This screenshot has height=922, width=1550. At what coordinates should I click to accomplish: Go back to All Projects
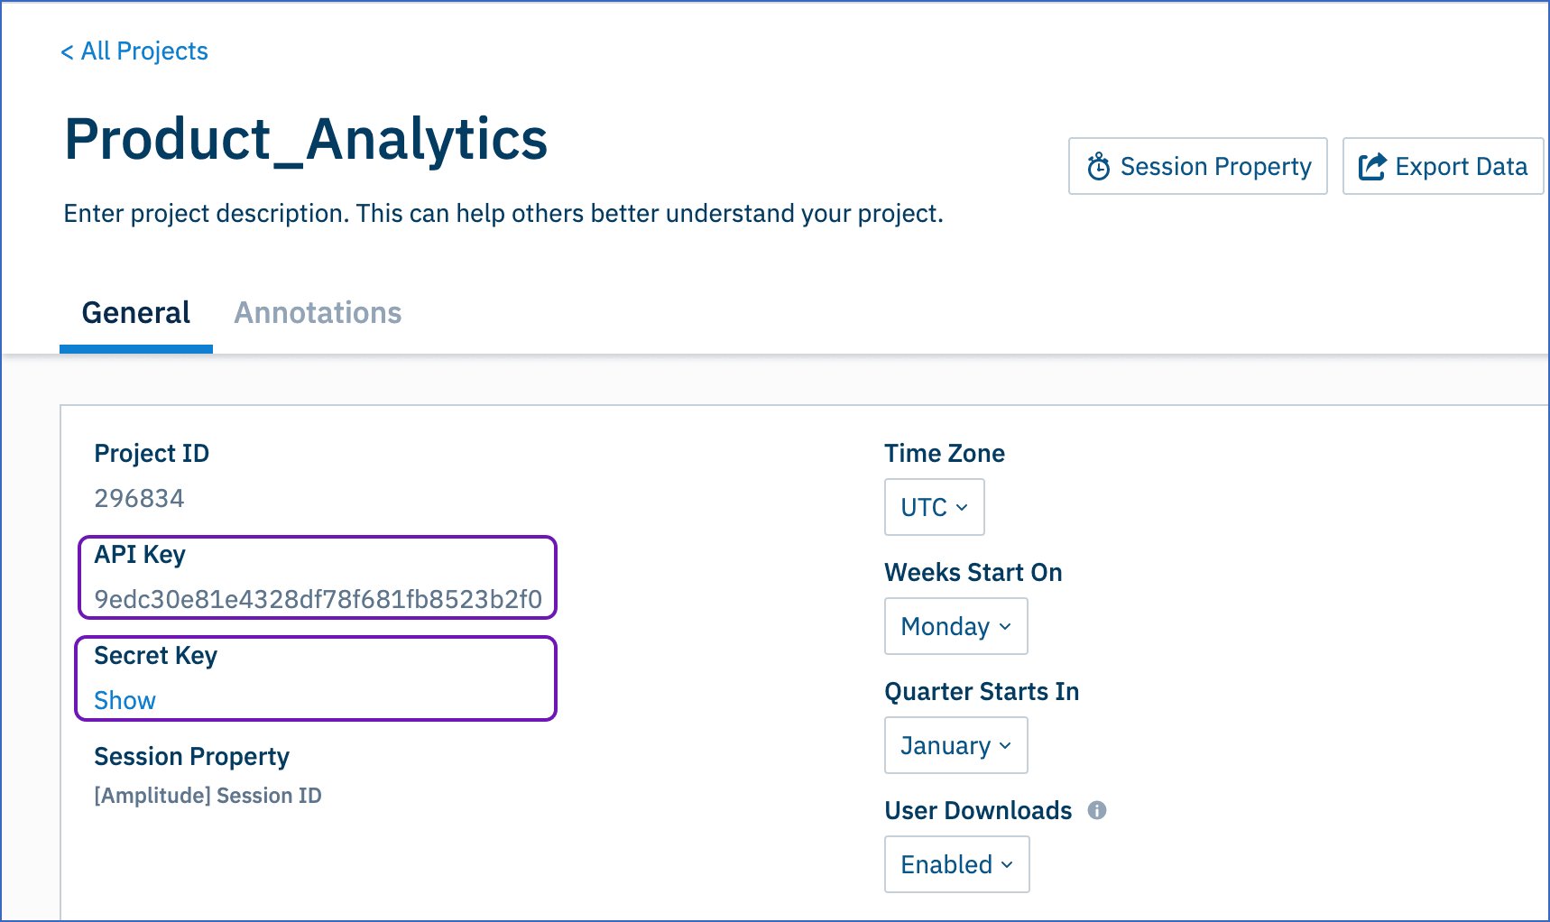point(134,51)
